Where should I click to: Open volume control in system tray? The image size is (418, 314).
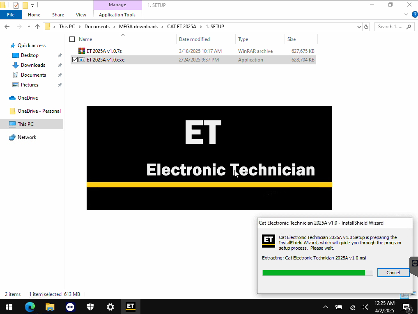click(365, 307)
